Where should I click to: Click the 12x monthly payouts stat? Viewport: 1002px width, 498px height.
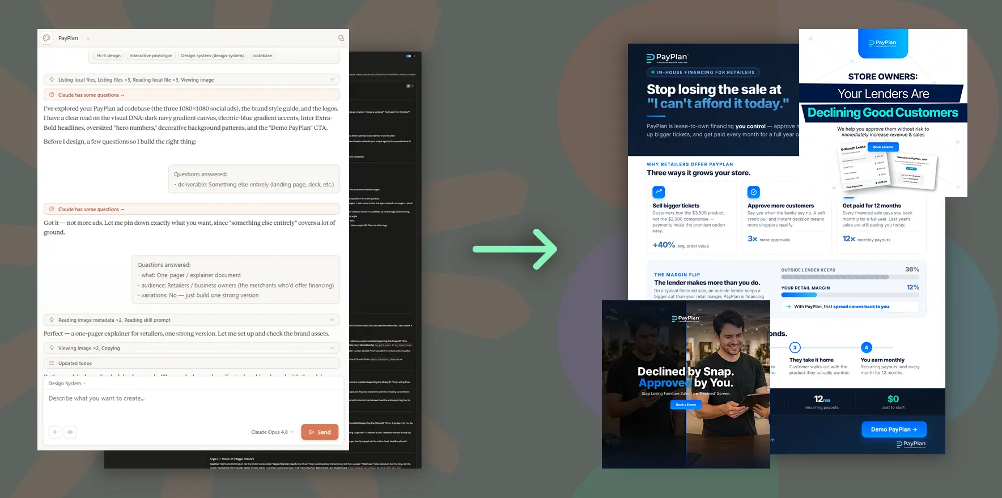[x=867, y=239]
